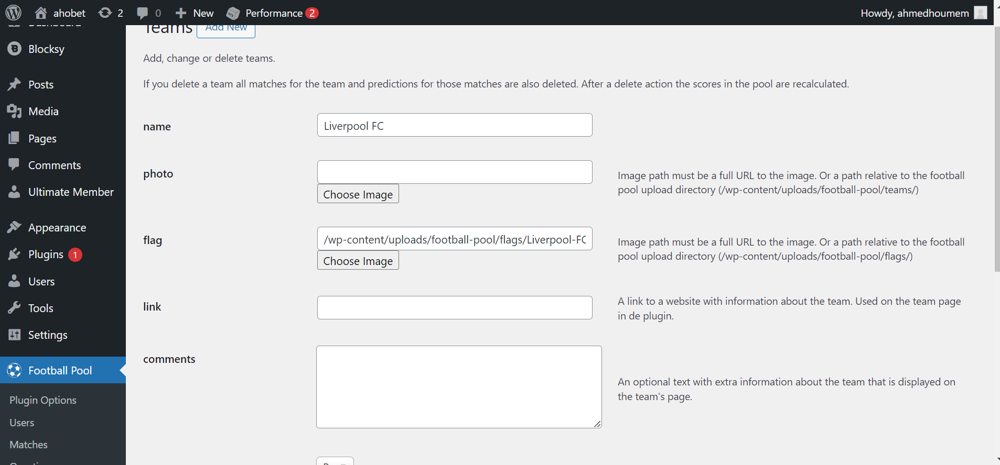
Task: Click the Ultimate Member person icon
Action: coord(14,192)
